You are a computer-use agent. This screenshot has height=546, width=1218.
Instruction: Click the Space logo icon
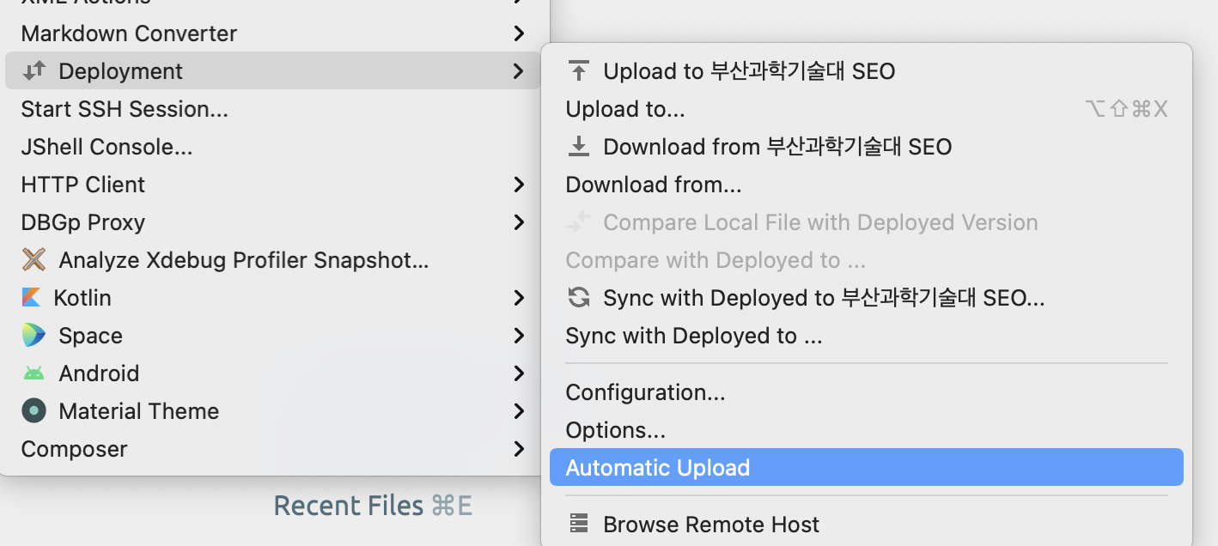click(33, 336)
